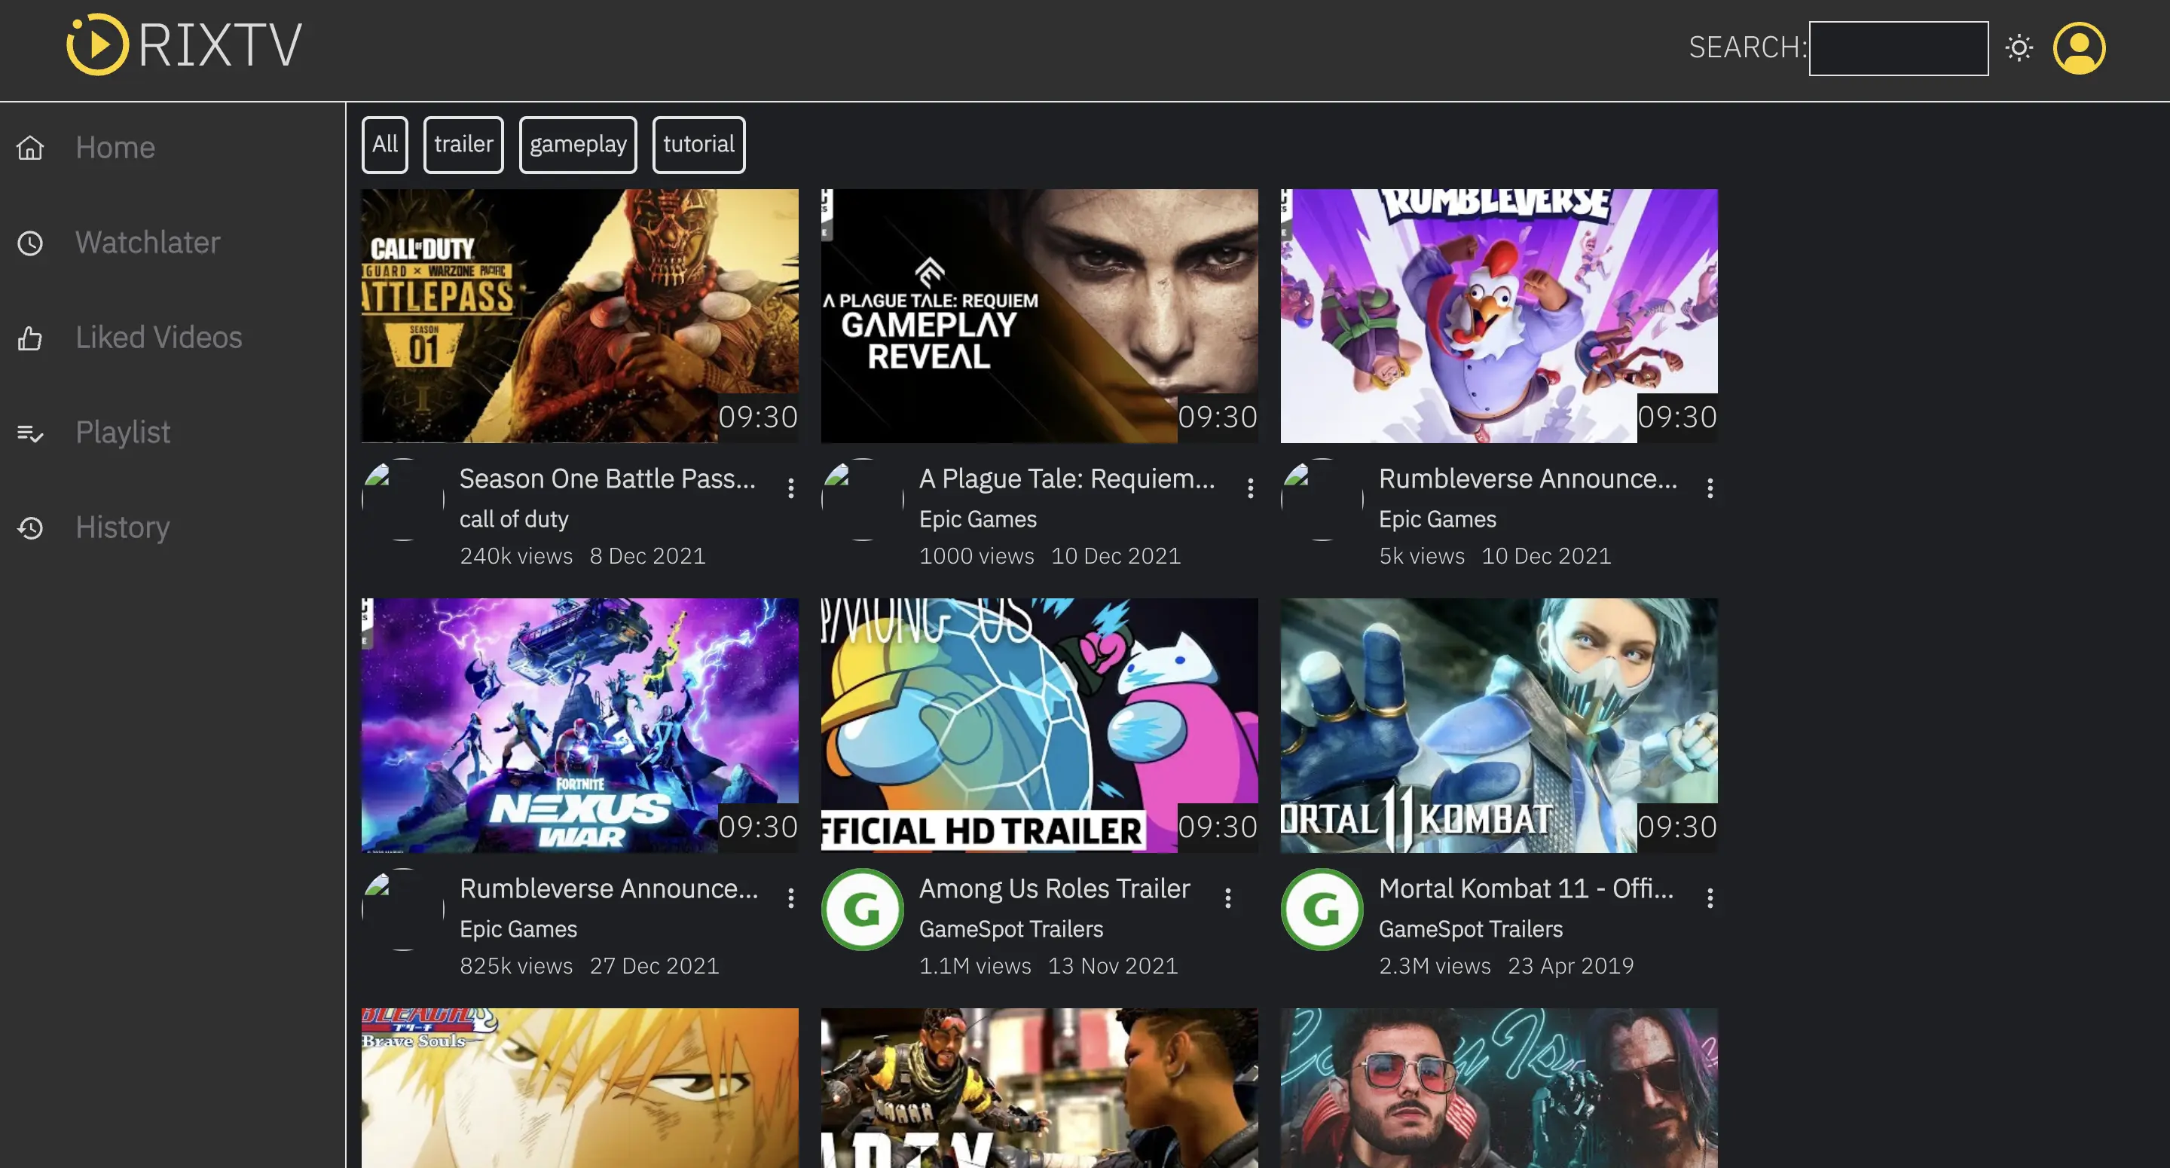Open options for Mortal Kombat 11 video

coord(1710,898)
